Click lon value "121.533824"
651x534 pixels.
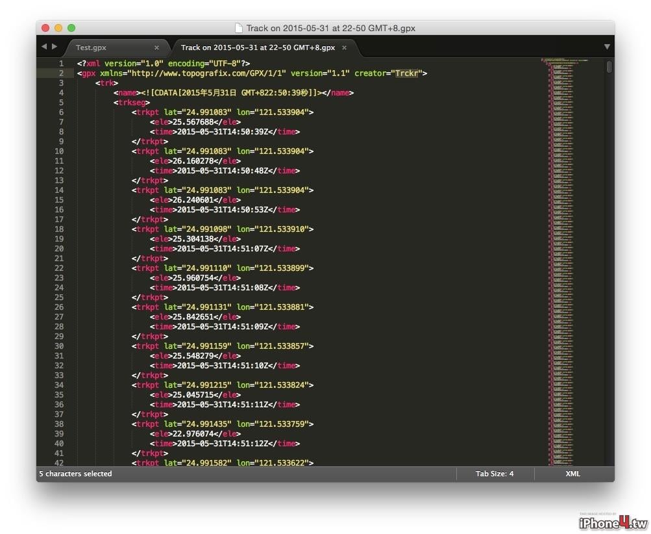click(282, 385)
